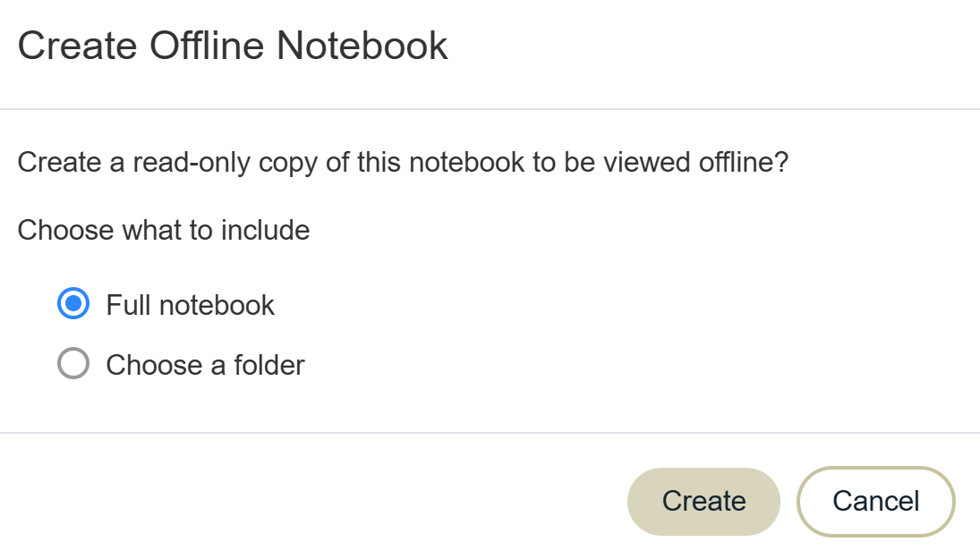
Task: Click the "Choose what to include" text
Action: [164, 230]
